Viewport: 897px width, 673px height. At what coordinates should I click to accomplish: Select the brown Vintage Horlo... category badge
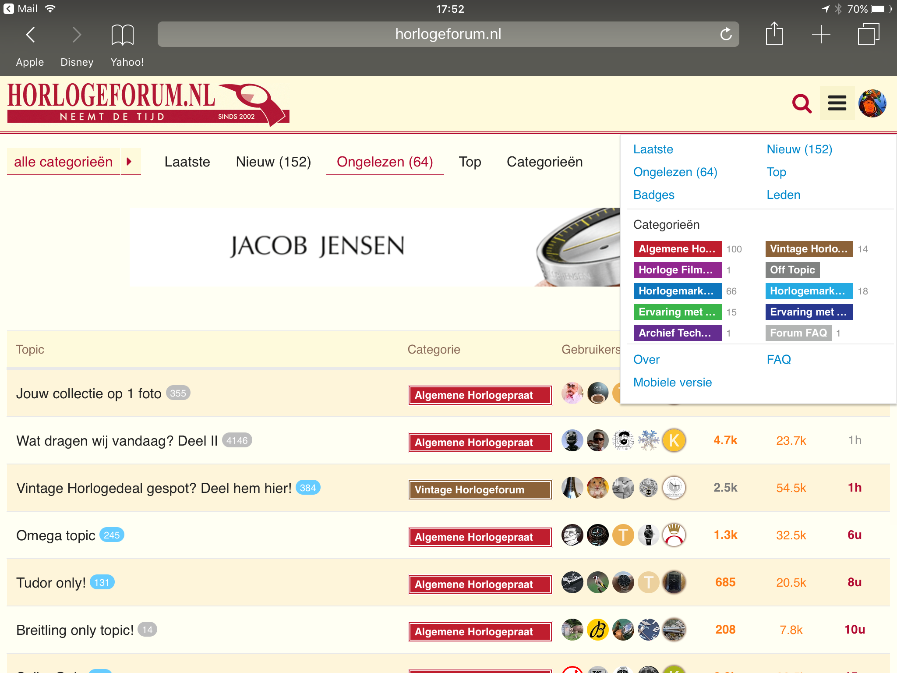click(x=809, y=249)
